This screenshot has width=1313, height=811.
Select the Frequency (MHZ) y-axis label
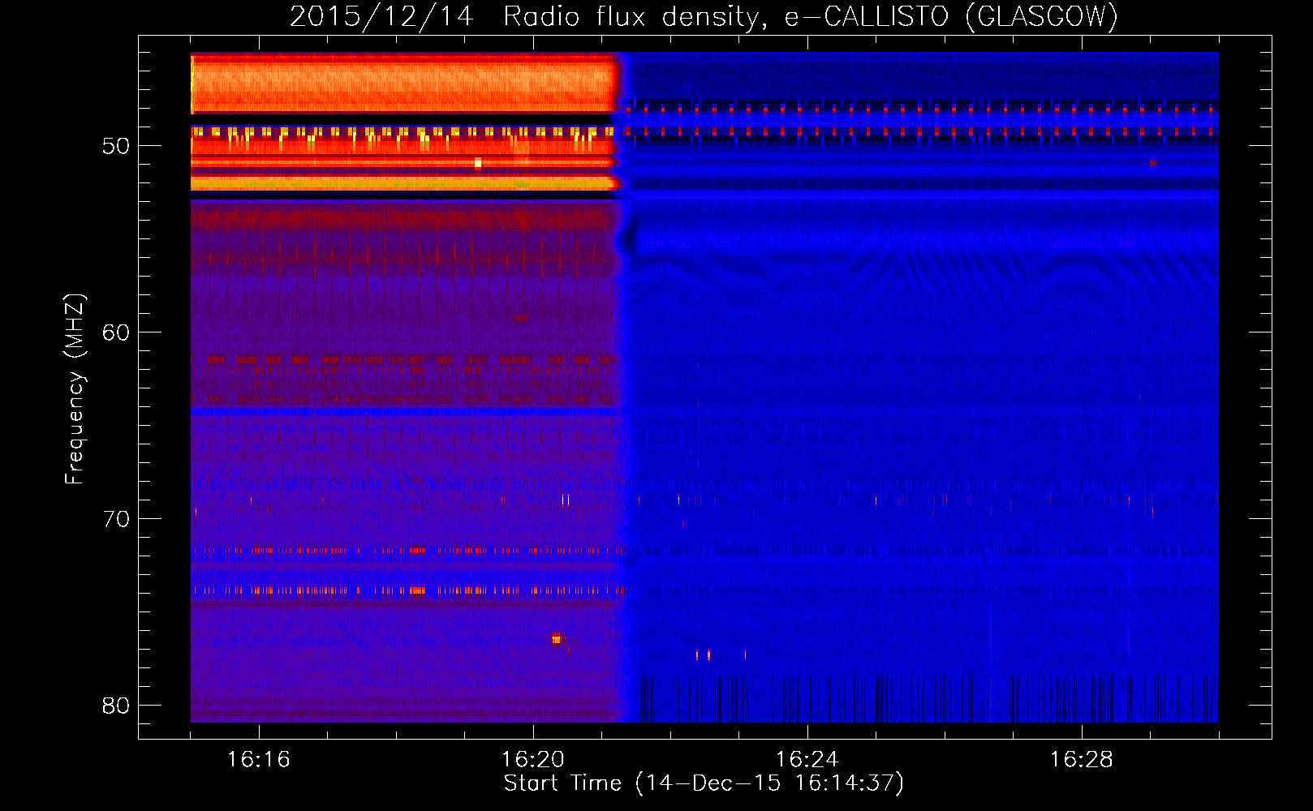[75, 389]
